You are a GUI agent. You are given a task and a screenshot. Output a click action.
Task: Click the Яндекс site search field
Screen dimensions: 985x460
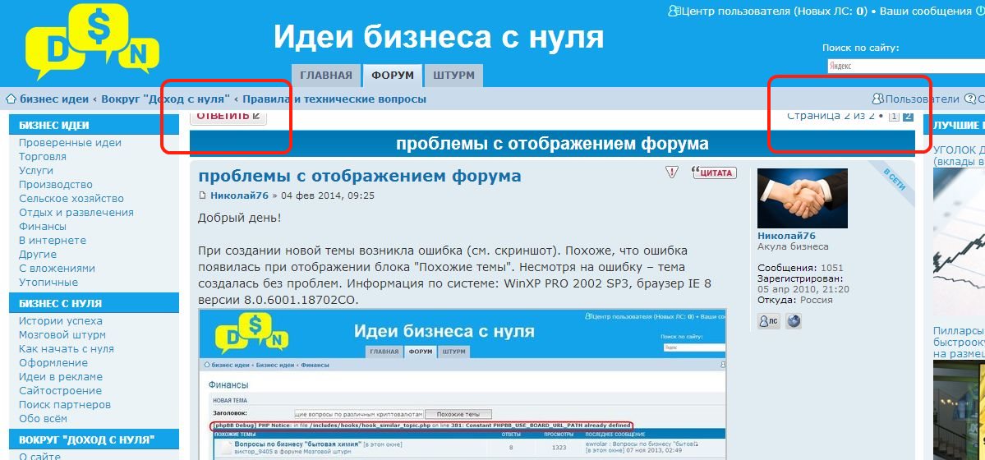point(904,67)
